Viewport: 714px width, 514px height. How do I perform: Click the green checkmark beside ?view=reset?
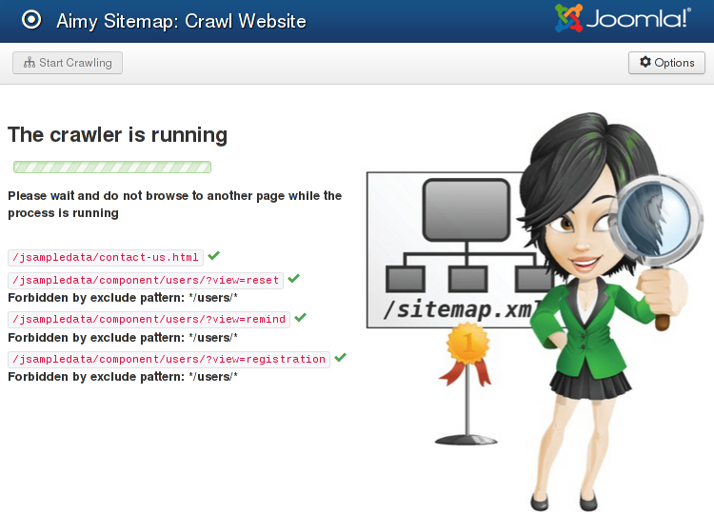pos(294,279)
